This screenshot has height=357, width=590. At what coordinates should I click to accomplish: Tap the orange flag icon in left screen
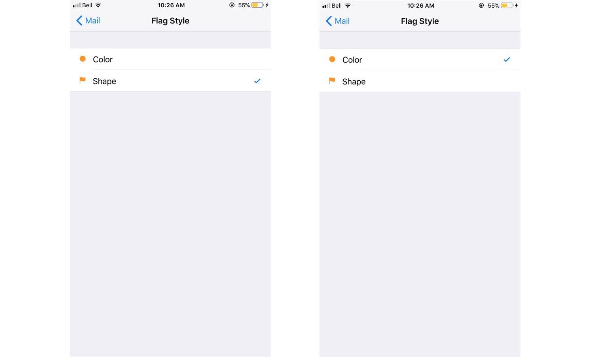coord(82,80)
